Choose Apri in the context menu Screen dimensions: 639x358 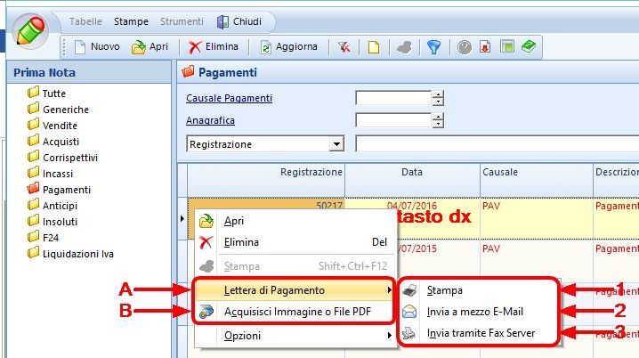click(295, 221)
